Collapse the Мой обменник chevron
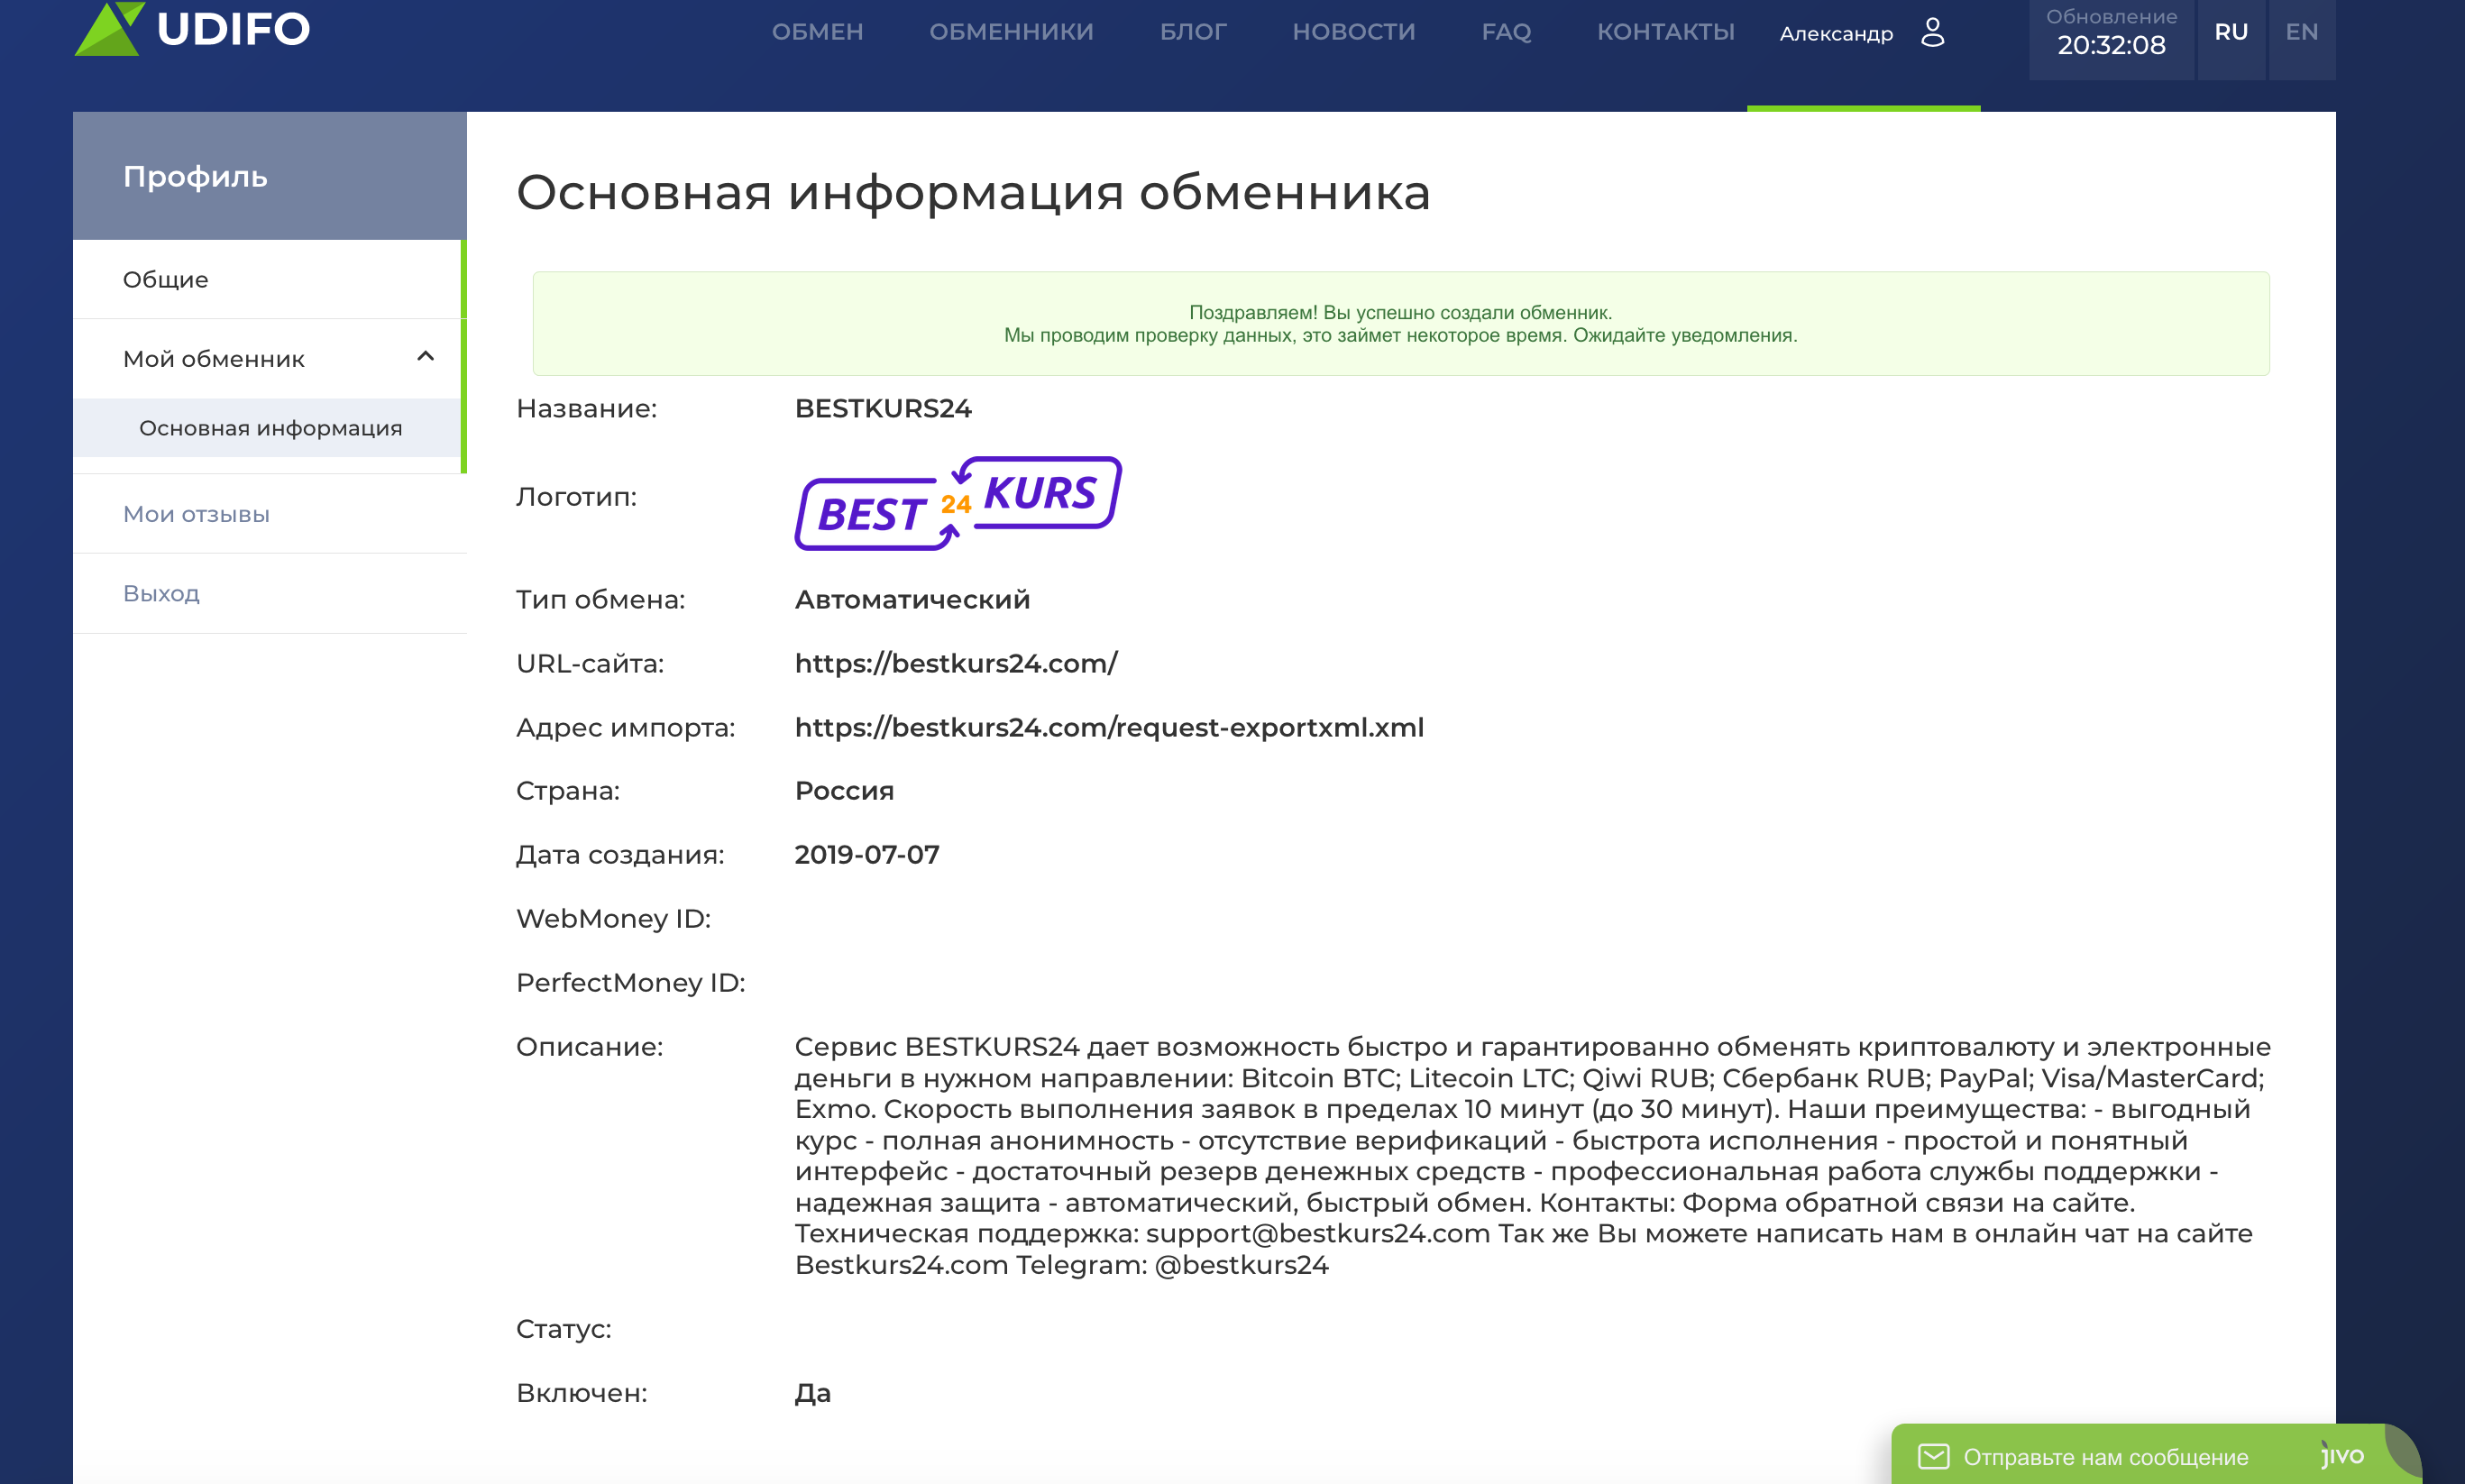 [x=425, y=357]
